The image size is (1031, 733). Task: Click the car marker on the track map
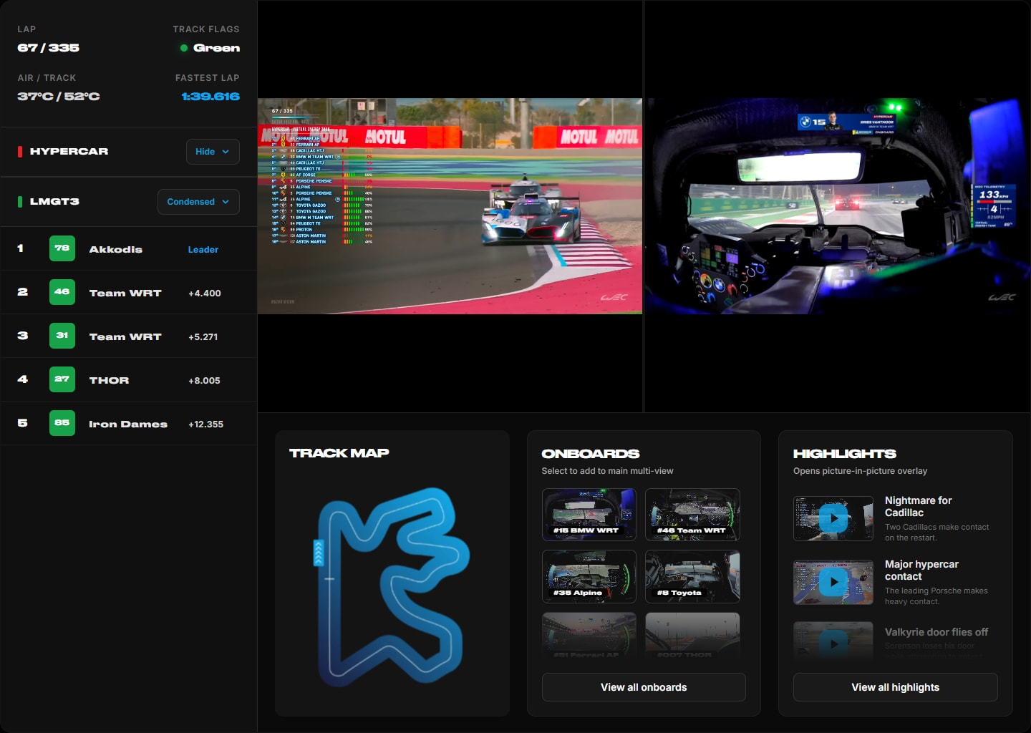click(x=319, y=553)
